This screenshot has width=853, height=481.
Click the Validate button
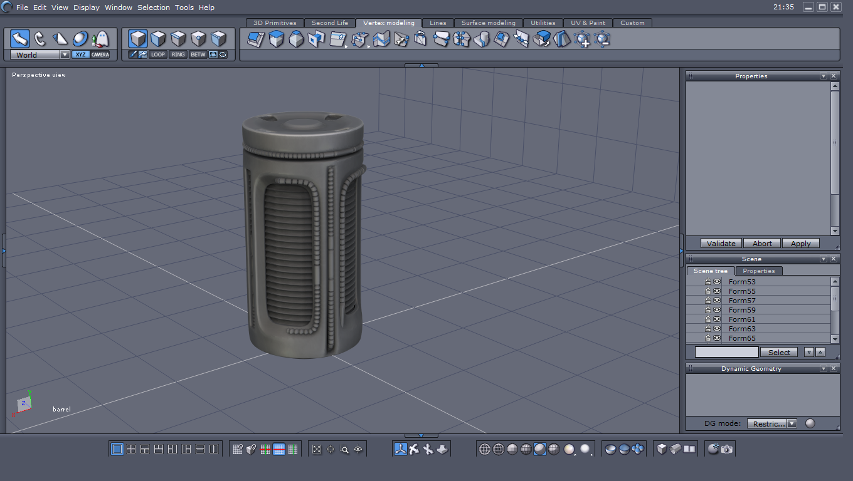click(x=721, y=244)
